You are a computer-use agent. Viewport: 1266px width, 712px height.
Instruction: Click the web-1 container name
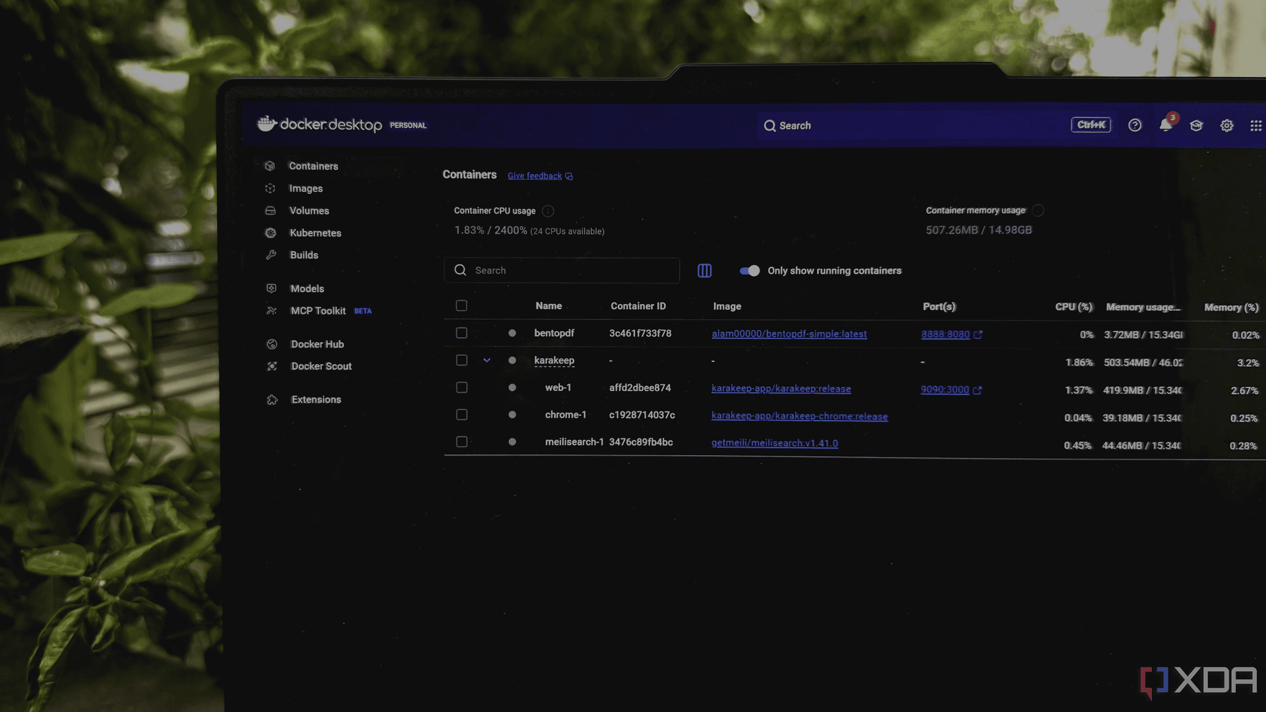[x=558, y=388]
